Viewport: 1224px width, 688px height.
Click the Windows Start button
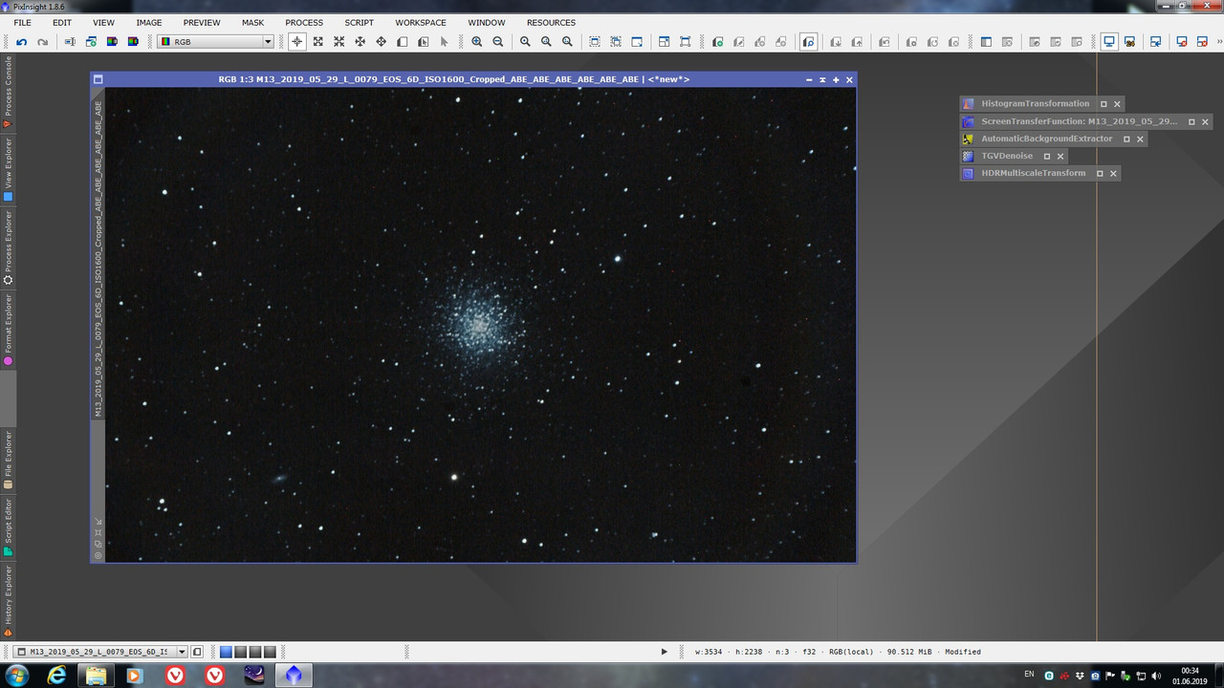[x=17, y=676]
